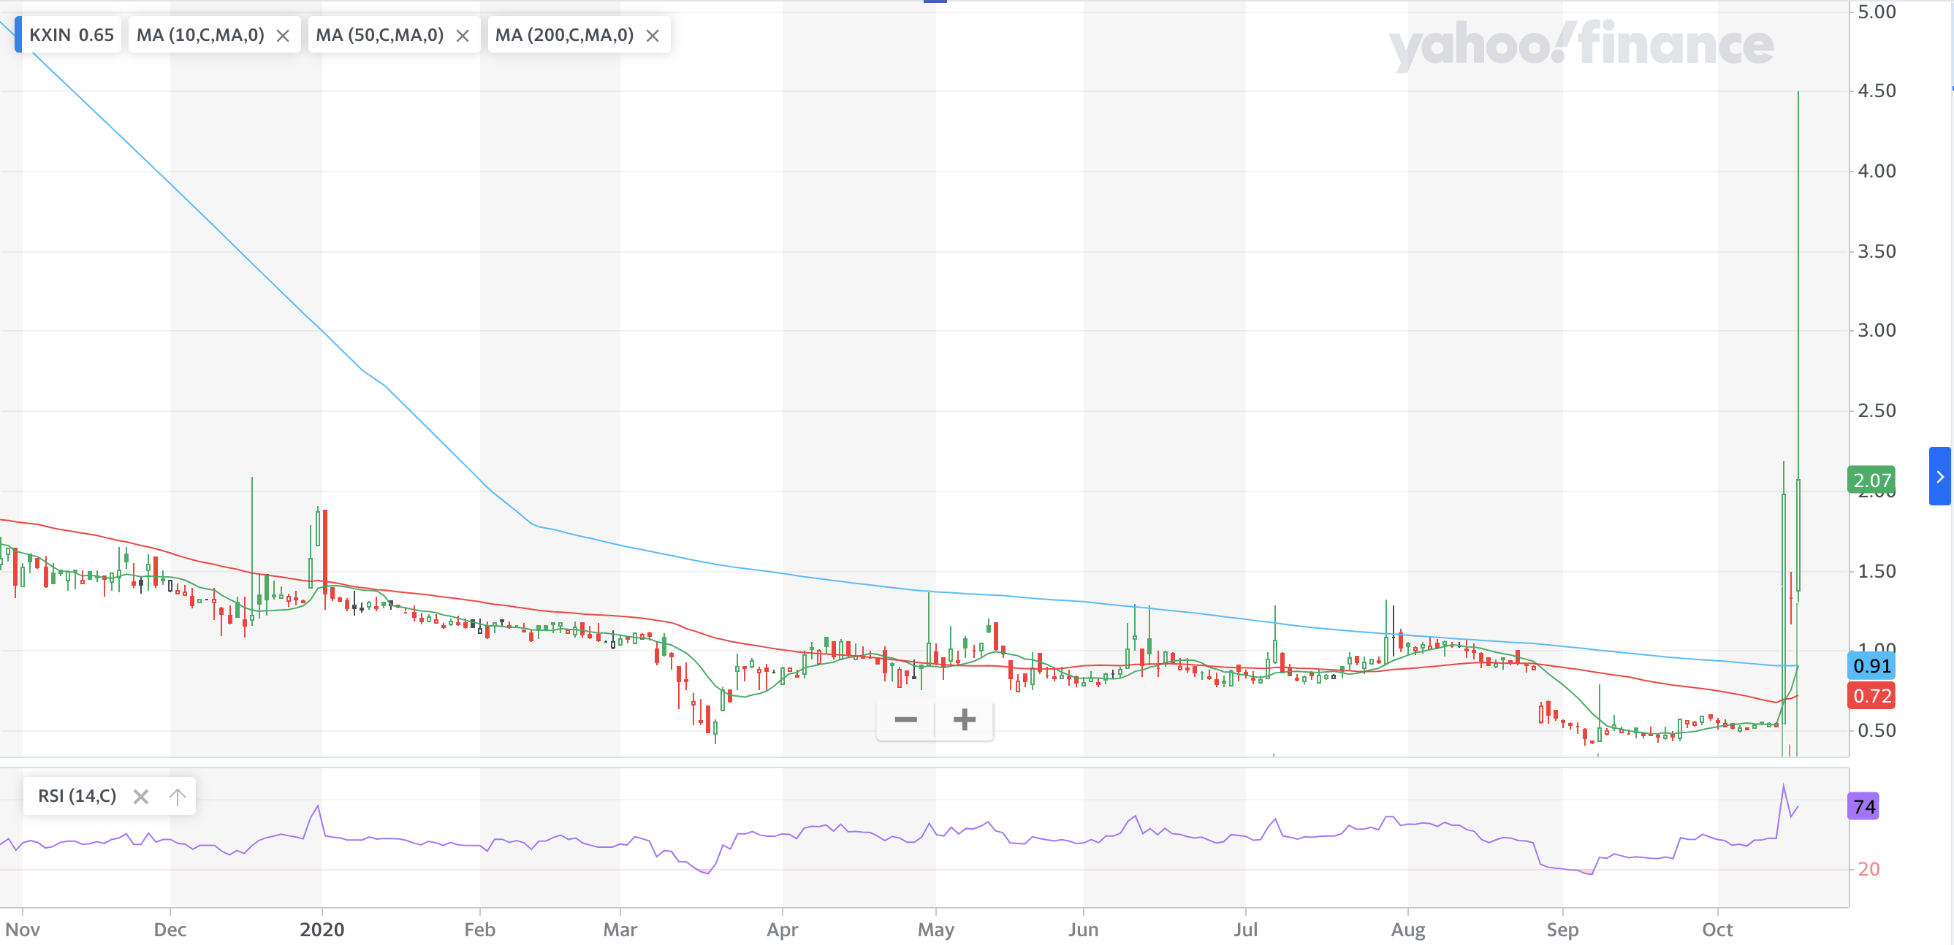Click the Oct label on time axis
1954x945 pixels.
1717,929
